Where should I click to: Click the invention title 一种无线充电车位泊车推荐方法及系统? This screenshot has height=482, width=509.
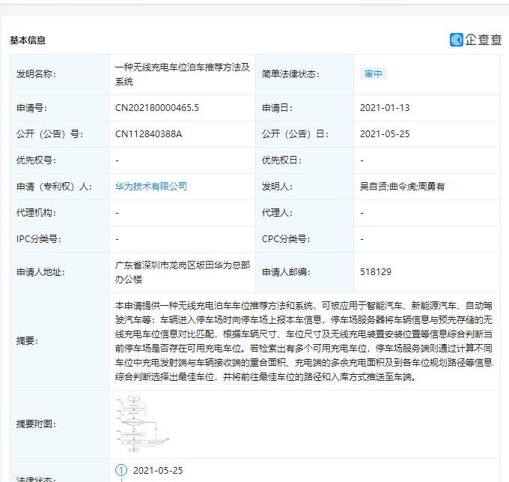(183, 74)
